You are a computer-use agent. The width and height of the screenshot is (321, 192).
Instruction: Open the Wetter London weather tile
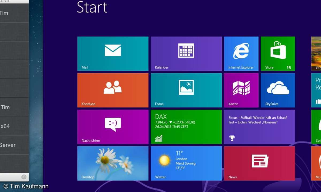186,163
